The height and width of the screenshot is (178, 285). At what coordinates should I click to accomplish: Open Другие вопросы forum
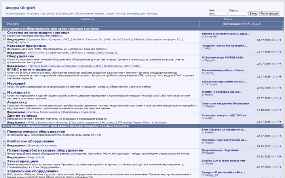pyautogui.click(x=22, y=116)
